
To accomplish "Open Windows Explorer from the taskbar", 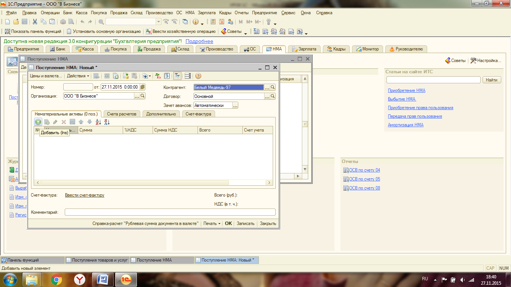I will click(32, 279).
